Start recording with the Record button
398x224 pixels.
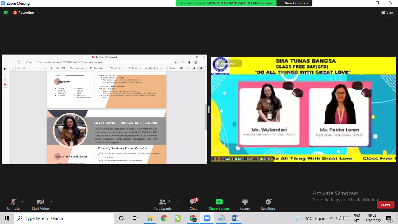click(x=245, y=204)
